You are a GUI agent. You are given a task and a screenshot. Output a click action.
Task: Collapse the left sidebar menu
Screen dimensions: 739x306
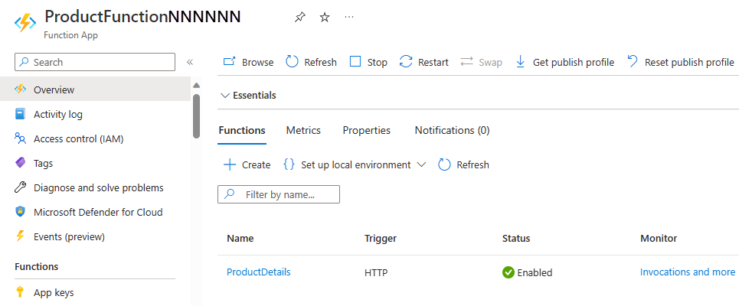coord(190,62)
